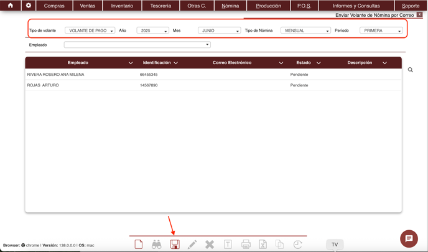The image size is (428, 252).
Task: Expand the Identificación column chevron
Action: (176, 63)
